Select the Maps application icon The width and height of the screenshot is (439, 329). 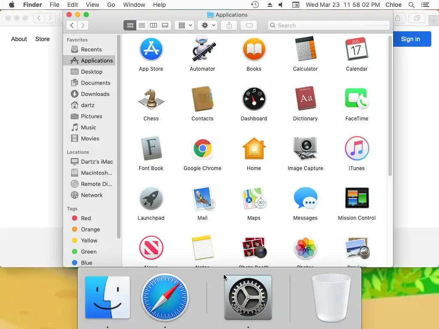(254, 198)
